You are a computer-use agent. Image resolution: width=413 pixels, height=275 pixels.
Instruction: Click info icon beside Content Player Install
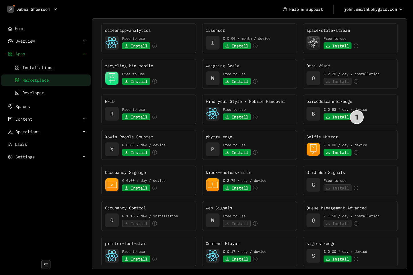coord(255,259)
